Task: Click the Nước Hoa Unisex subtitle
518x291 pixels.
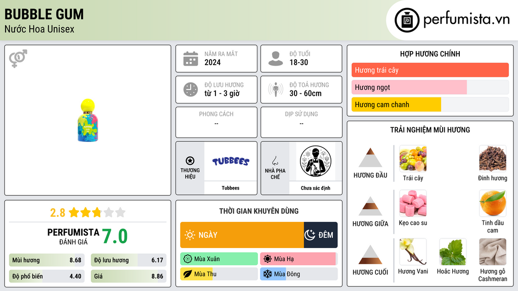Action: (39, 29)
